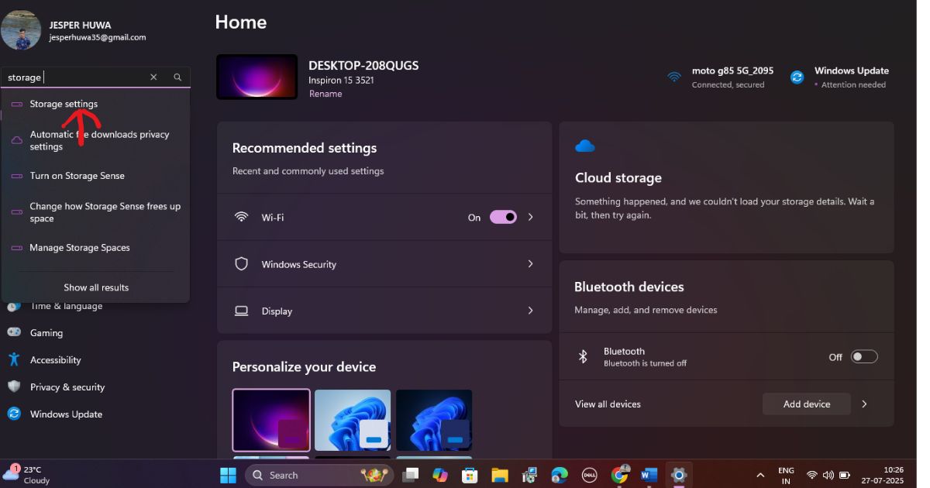Open Microsoft Word from taskbar
This screenshot has width=930, height=488.
point(649,475)
